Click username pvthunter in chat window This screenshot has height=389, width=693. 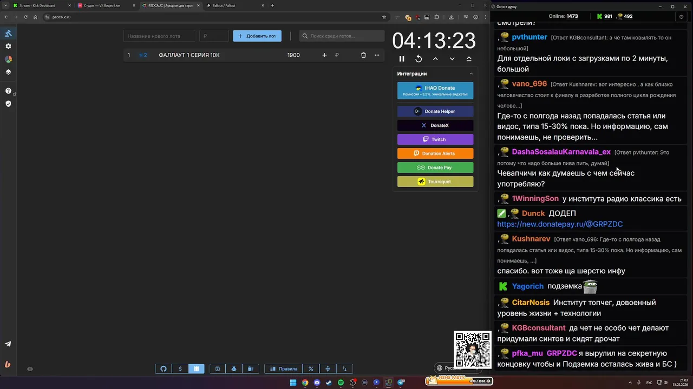click(529, 37)
